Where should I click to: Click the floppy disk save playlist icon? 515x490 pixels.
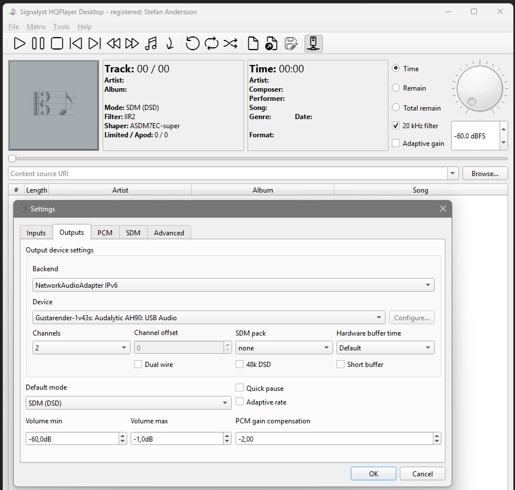pyautogui.click(x=291, y=43)
